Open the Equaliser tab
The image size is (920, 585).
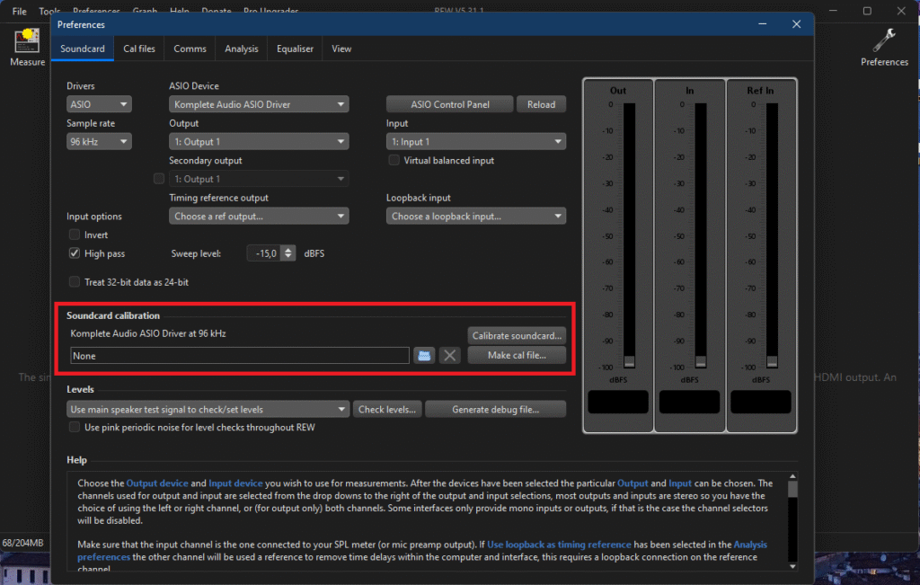[x=295, y=49]
